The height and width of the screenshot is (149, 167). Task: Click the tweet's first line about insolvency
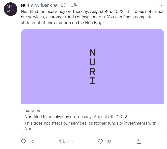coord(92,11)
